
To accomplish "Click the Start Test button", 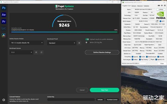I will (x=105, y=90).
